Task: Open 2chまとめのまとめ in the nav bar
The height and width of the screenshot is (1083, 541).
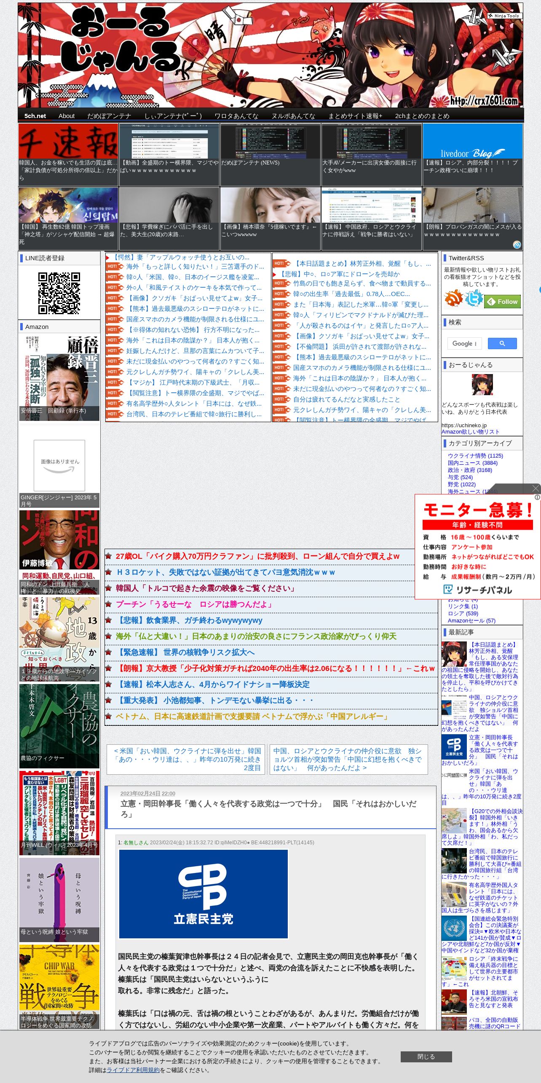Action: pyautogui.click(x=422, y=116)
